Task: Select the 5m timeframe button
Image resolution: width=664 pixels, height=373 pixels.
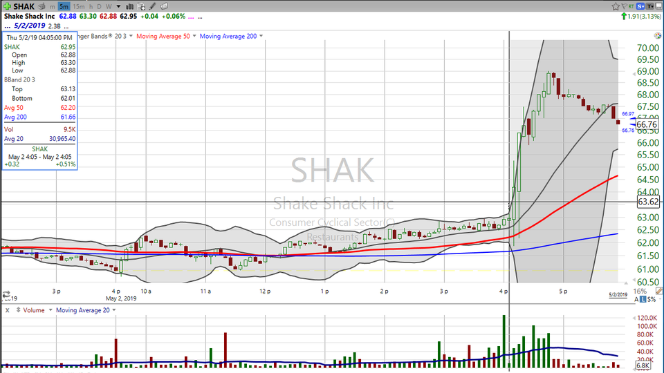Action: (x=64, y=6)
